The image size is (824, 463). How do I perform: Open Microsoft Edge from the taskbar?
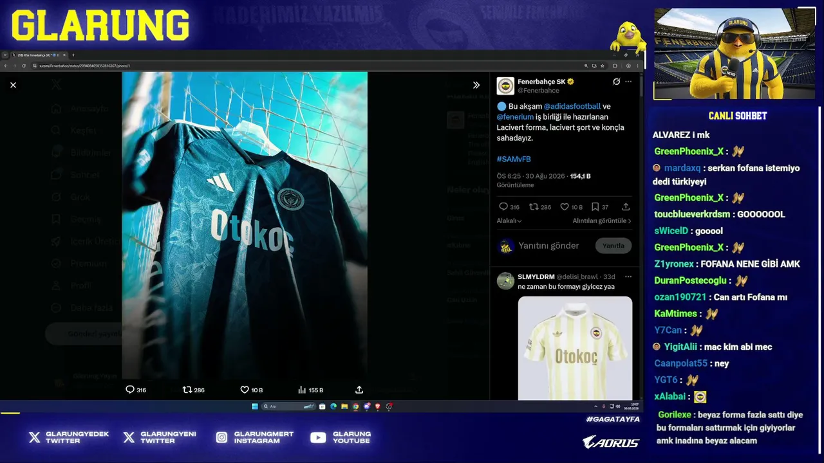[x=333, y=406]
